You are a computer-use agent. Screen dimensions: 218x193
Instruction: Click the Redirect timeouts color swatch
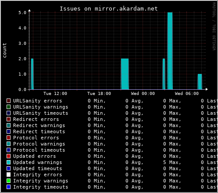pyautogui.click(x=8, y=131)
